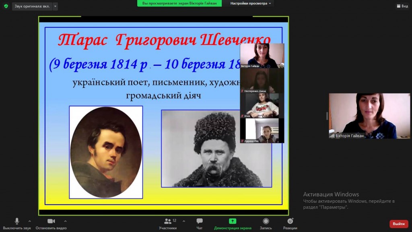Viewport: 412px width, 232px height.
Task: Click the green screen viewing banner
Action: (x=182, y=3)
